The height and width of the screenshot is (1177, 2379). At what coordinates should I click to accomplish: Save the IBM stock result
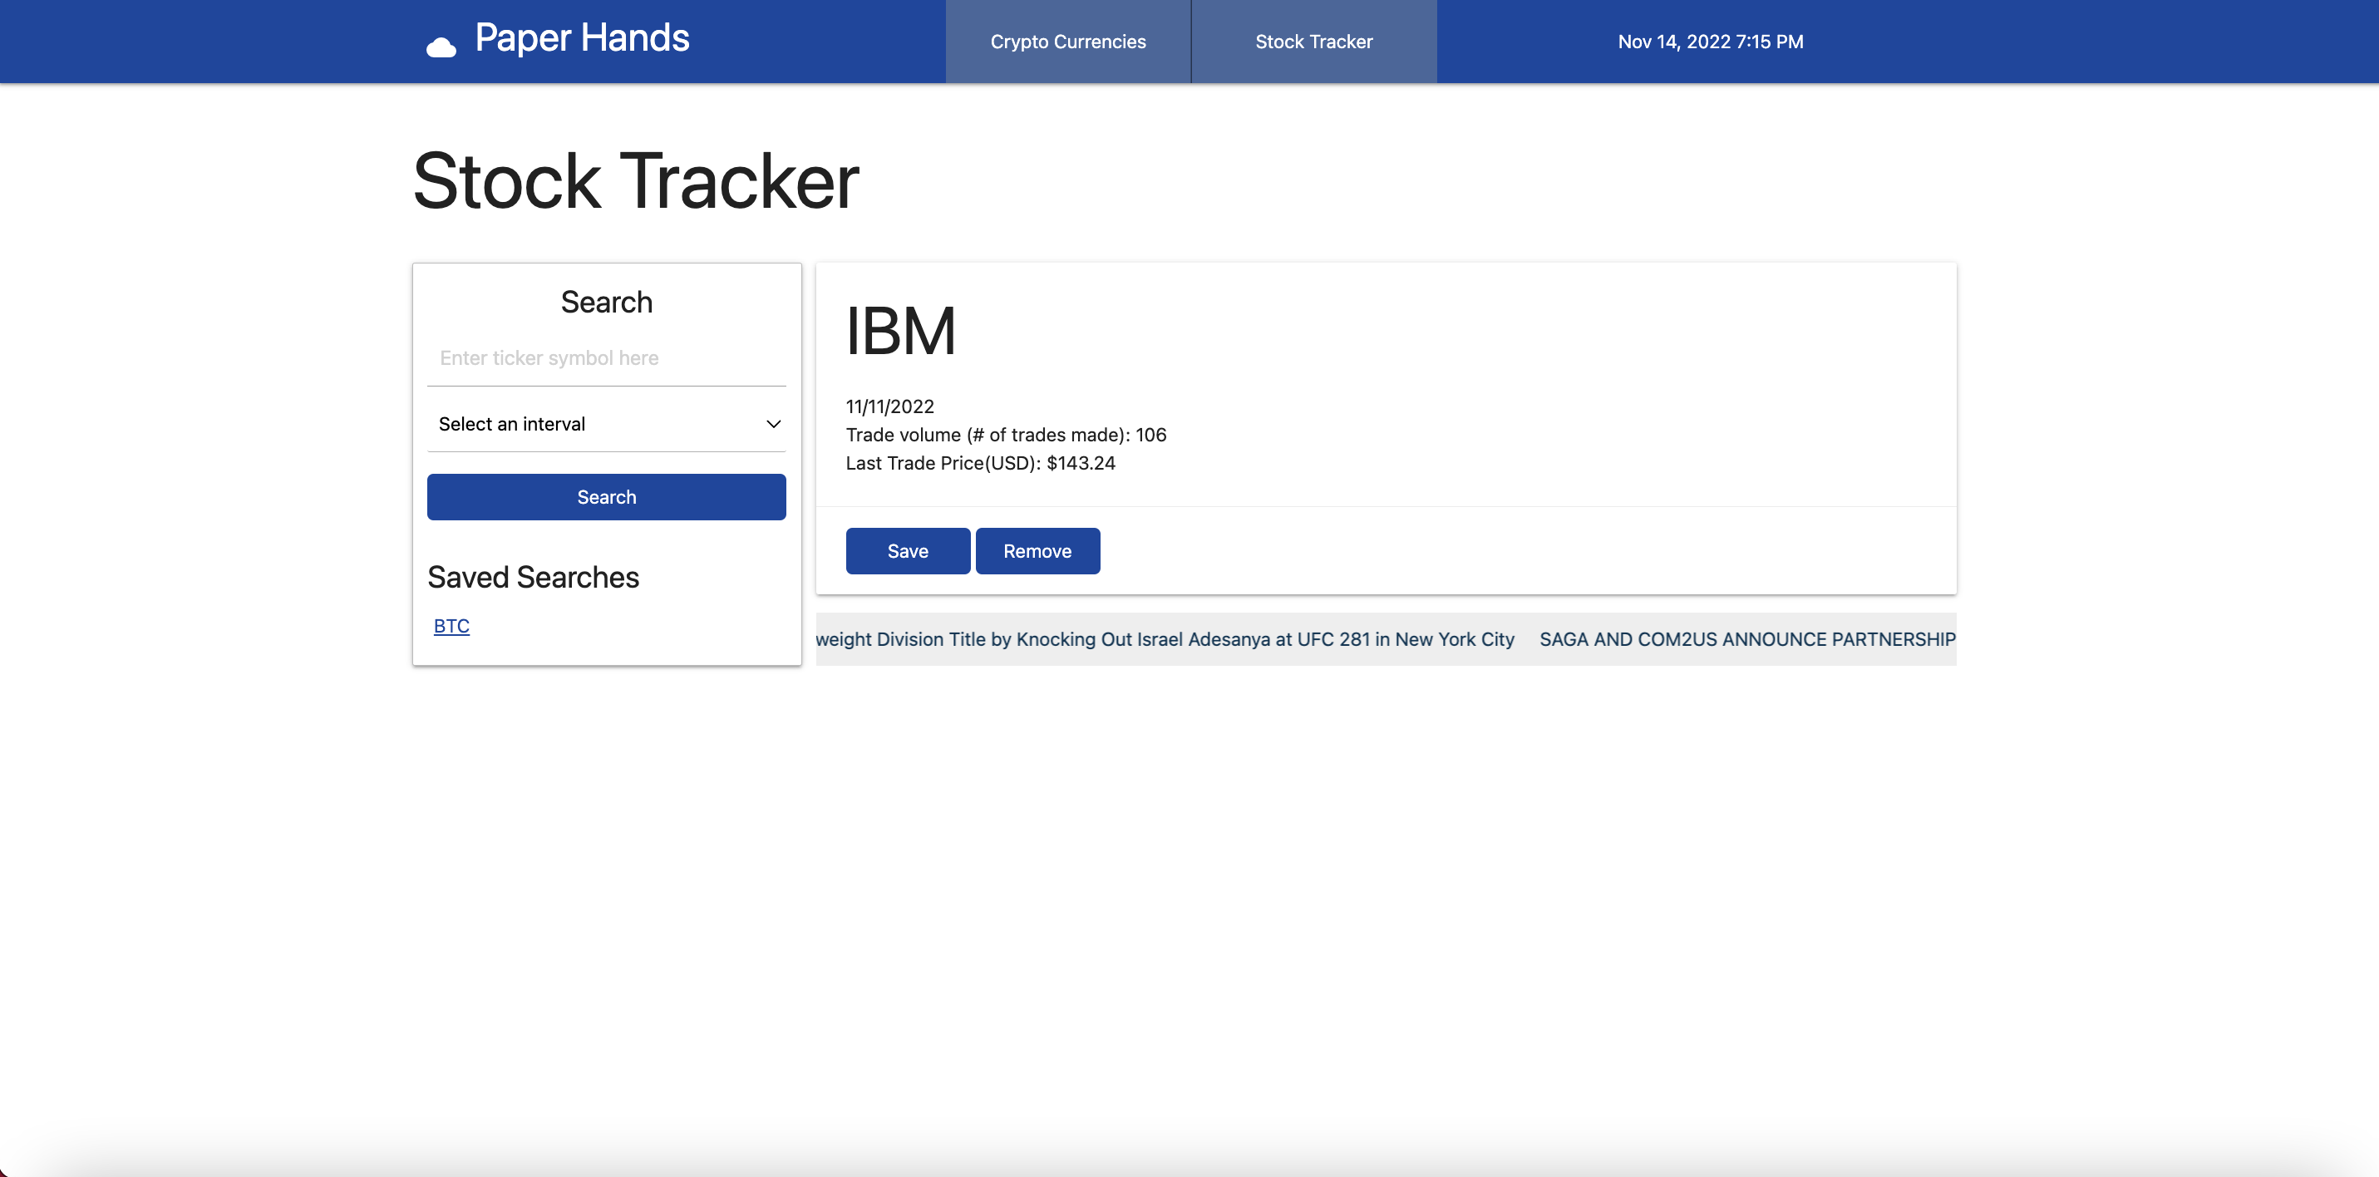click(x=907, y=552)
